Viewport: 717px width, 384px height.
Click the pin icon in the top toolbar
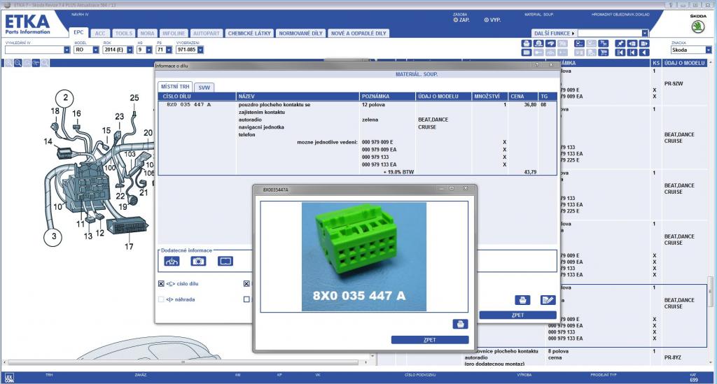pyautogui.click(x=620, y=43)
